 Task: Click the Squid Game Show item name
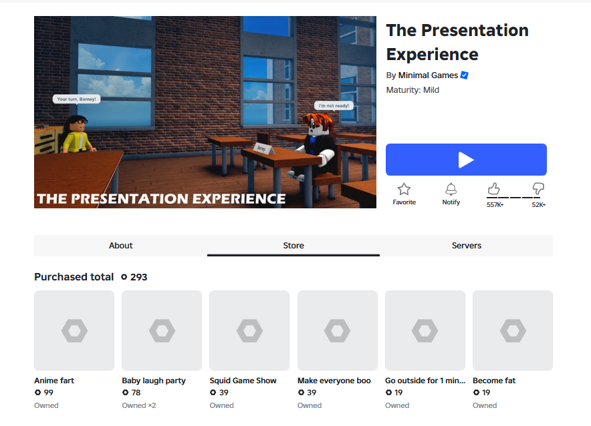243,381
